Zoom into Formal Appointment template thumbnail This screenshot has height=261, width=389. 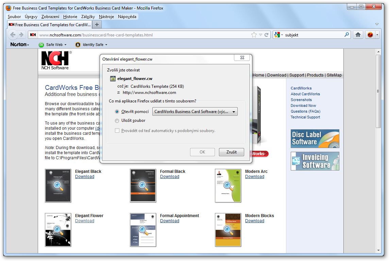pyautogui.click(x=143, y=230)
